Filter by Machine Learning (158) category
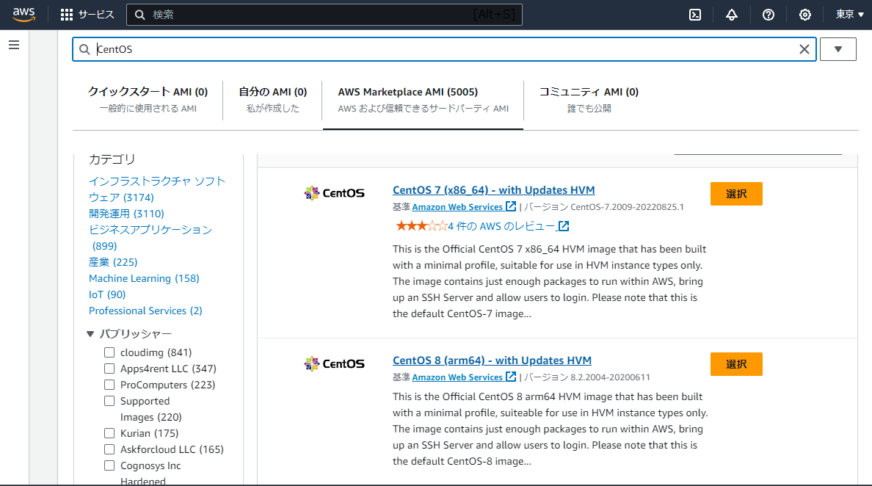This screenshot has height=486, width=872. tap(144, 278)
